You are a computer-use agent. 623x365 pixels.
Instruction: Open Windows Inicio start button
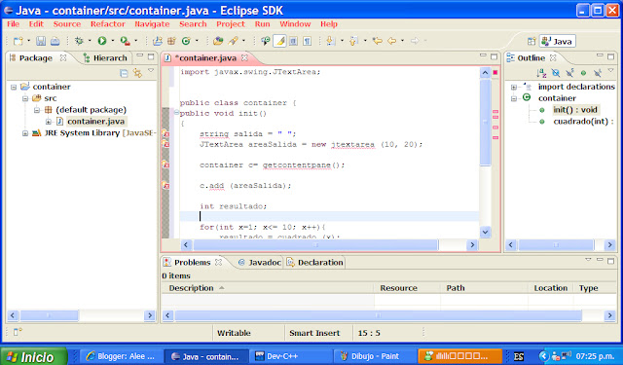click(x=34, y=356)
